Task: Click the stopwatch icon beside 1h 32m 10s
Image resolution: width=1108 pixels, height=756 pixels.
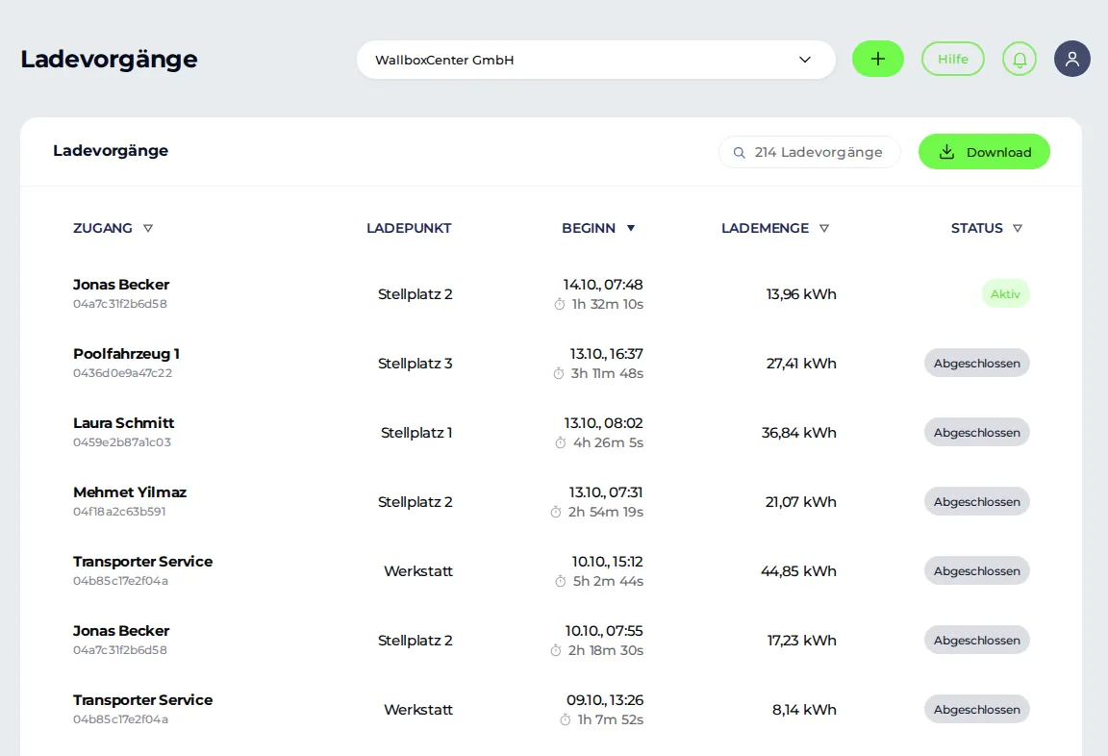Action: [560, 305]
